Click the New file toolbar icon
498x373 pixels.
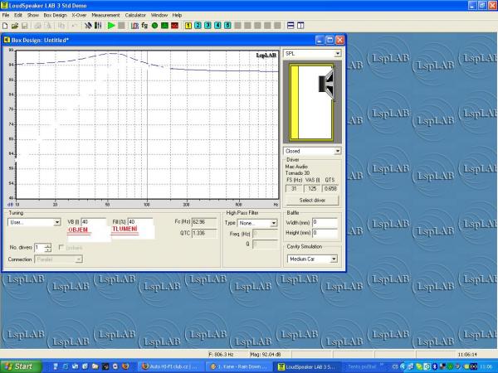tap(6, 26)
